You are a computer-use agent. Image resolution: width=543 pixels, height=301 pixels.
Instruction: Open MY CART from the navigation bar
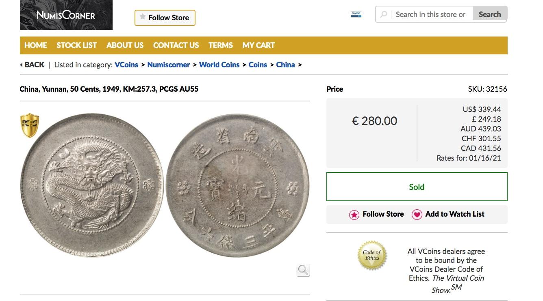258,45
